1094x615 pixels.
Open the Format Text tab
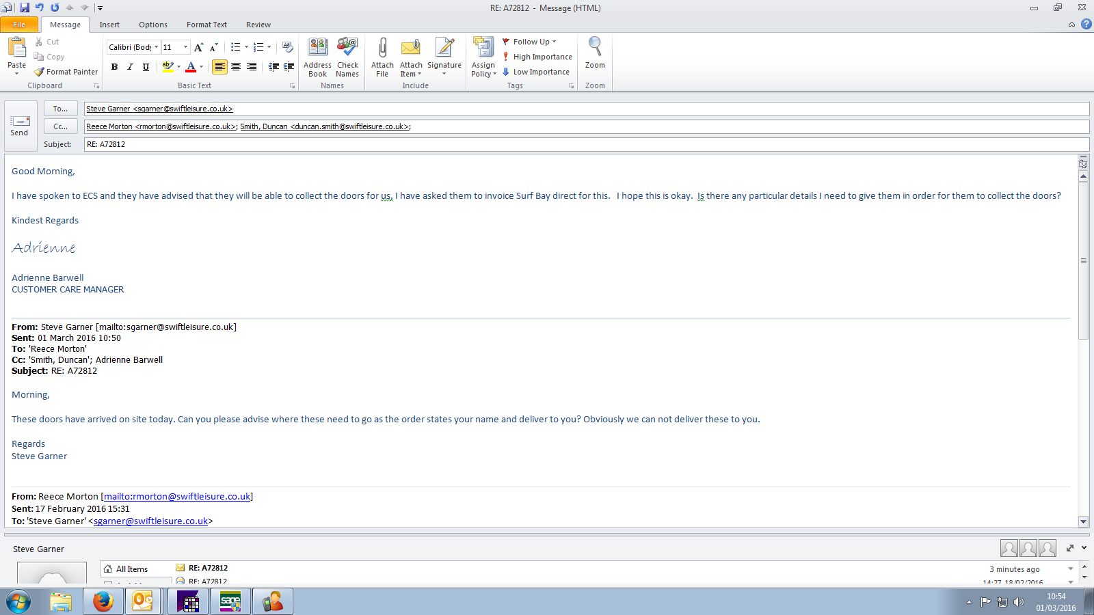206,25
